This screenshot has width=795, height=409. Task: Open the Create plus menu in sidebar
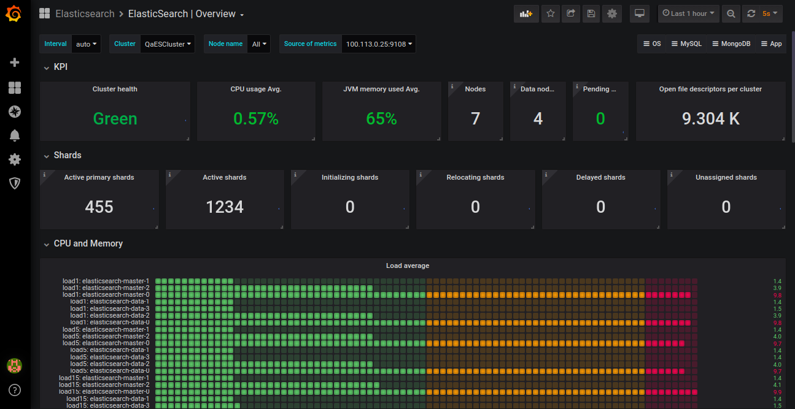click(x=15, y=63)
